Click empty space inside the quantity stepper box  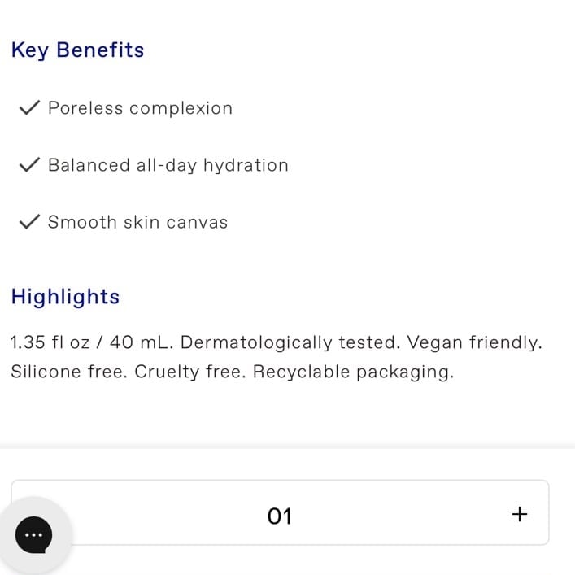pyautogui.click(x=403, y=513)
